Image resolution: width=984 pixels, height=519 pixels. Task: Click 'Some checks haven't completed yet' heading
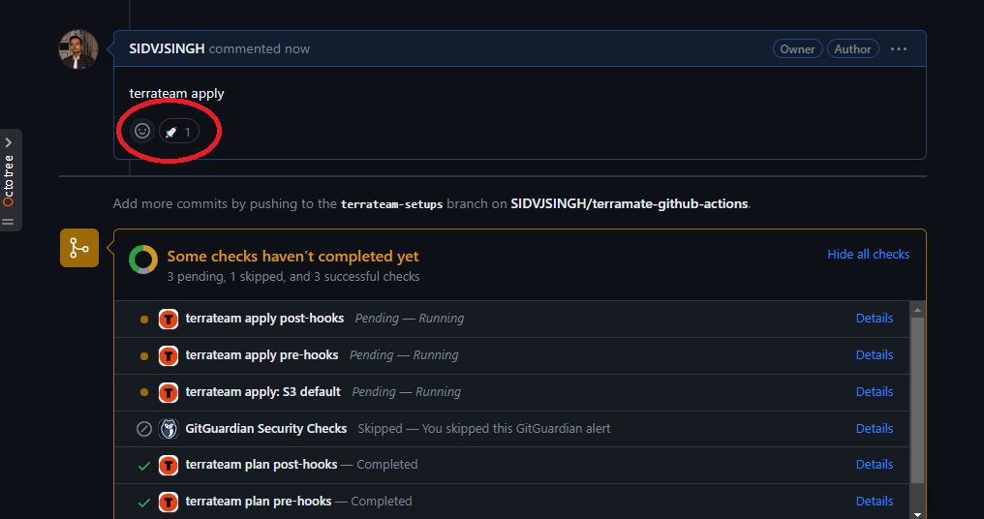pos(292,256)
